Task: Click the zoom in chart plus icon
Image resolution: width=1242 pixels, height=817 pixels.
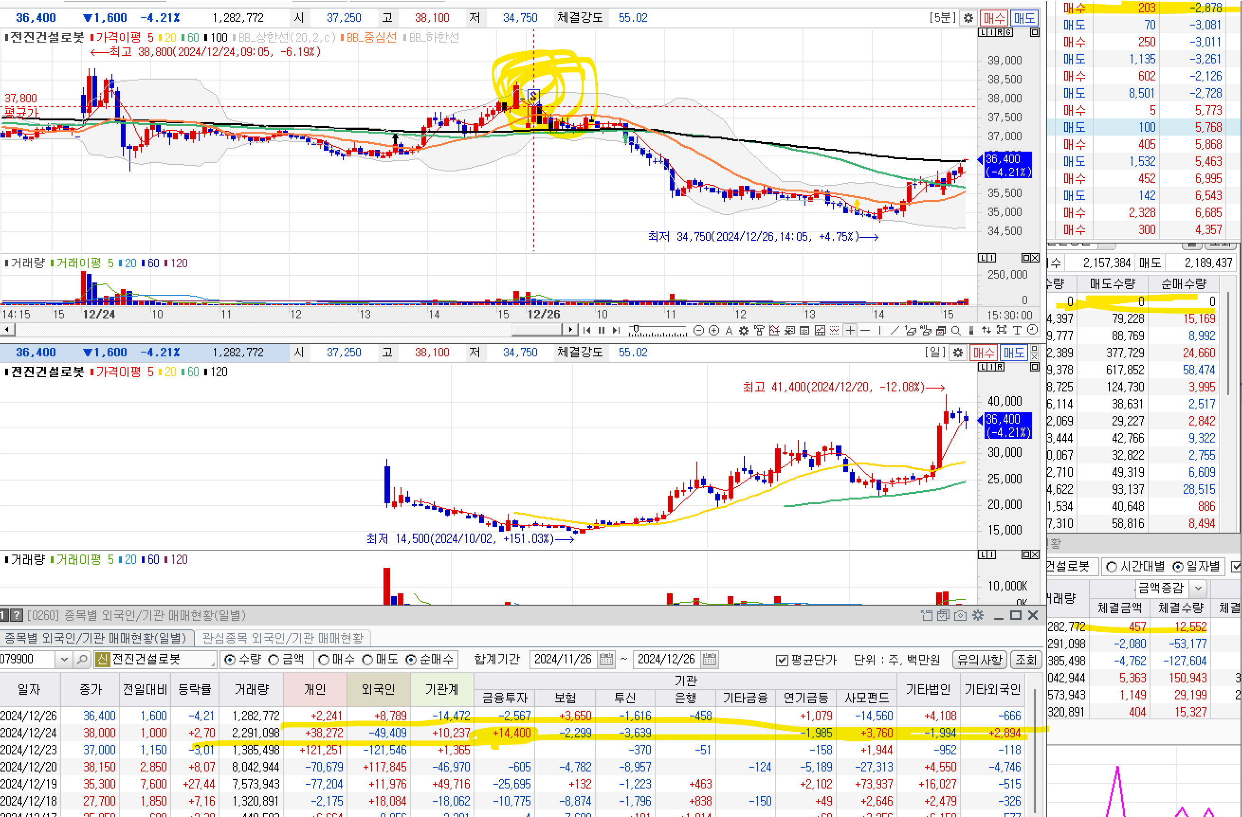Action: pyautogui.click(x=714, y=330)
